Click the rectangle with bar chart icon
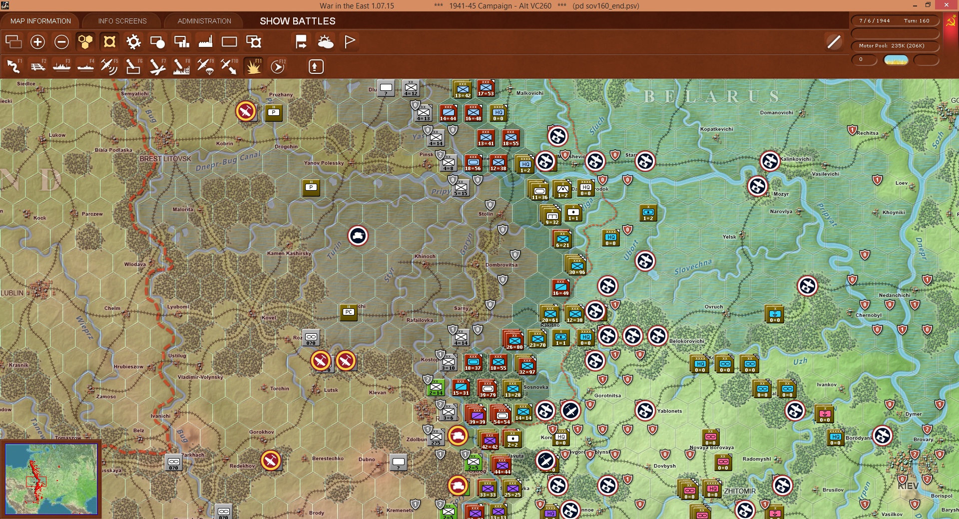959x519 pixels. (x=181, y=42)
